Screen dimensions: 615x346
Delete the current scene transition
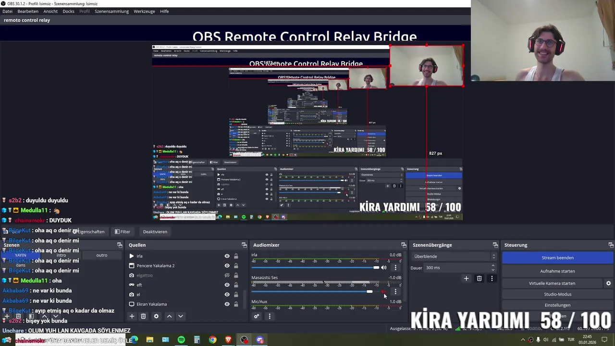tap(479, 278)
